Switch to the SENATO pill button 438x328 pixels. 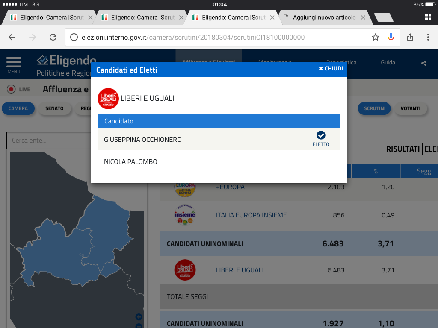click(54, 108)
